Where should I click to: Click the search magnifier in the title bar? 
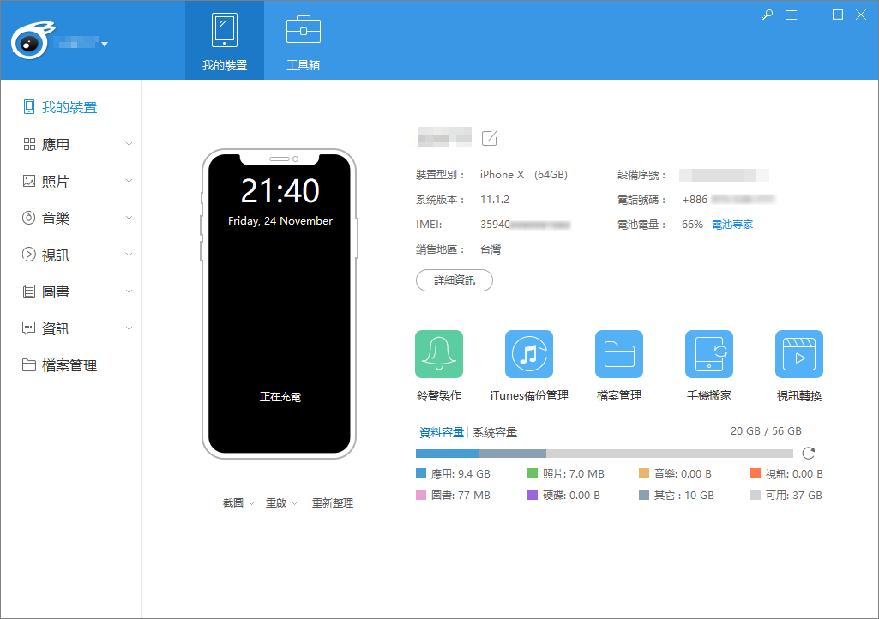(766, 15)
